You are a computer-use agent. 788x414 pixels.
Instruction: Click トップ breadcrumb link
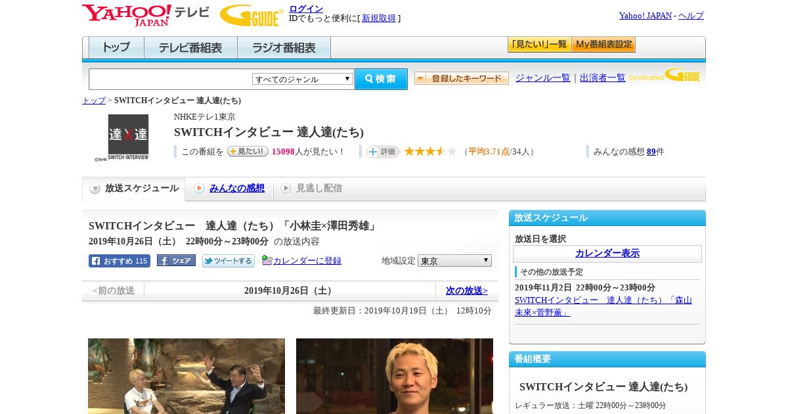pyautogui.click(x=94, y=101)
